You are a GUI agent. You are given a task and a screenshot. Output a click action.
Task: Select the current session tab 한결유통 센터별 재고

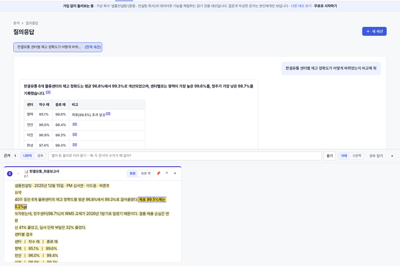[x=58, y=47]
